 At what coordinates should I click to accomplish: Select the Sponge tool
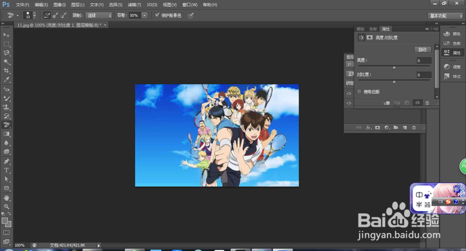[x=6, y=152]
